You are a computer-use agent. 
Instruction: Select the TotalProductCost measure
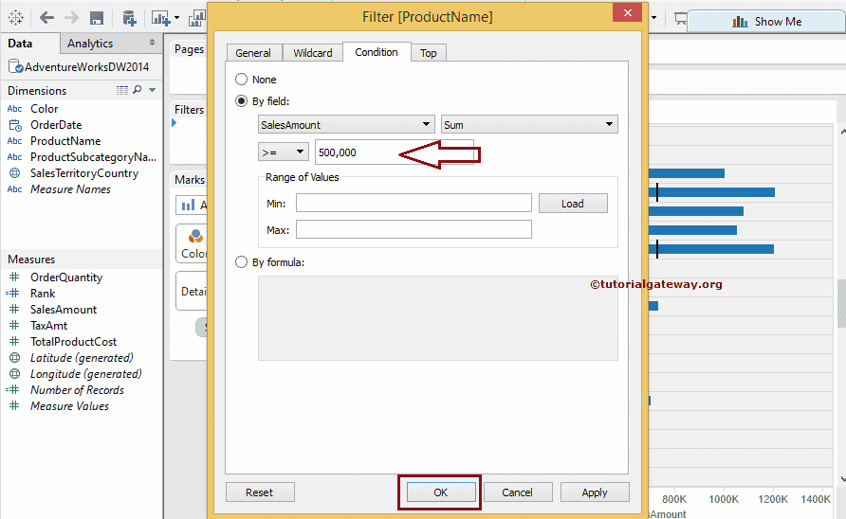(73, 342)
